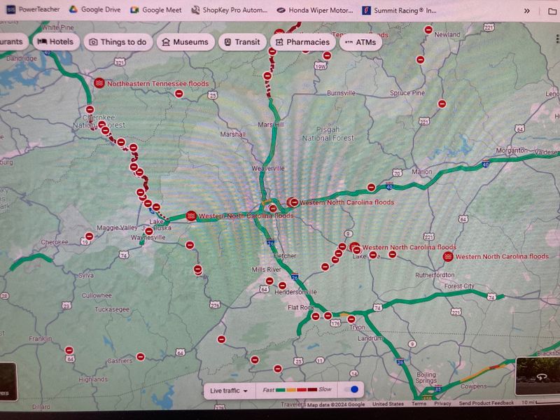Image resolution: width=560 pixels, height=420 pixels.
Task: Open the Terms link in footer
Action: 419,404
